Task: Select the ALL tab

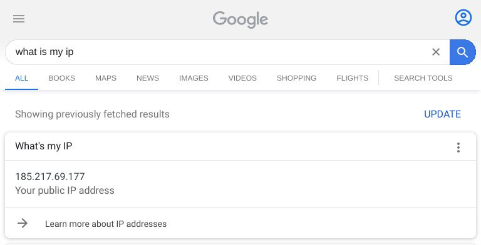Action: coord(21,78)
